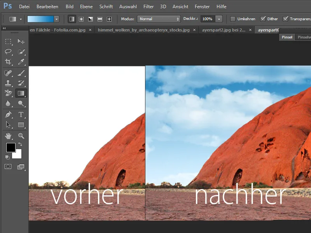The height and width of the screenshot is (233, 311).
Task: Click the Deckkr. opacity value field
Action: coord(208,19)
